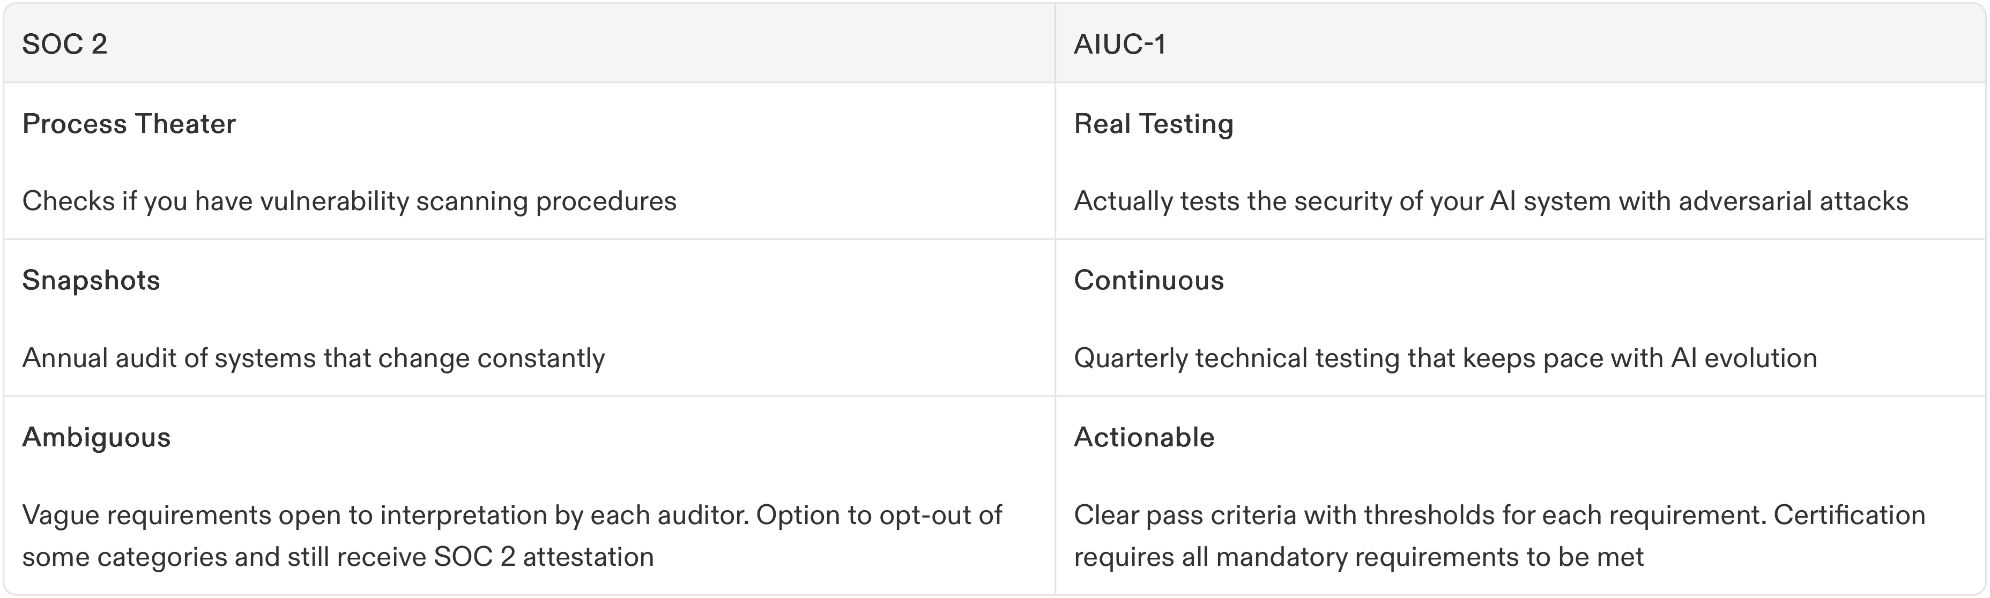
Task: Click the line 'requires all mandatory requirements'
Action: click(x=1358, y=556)
